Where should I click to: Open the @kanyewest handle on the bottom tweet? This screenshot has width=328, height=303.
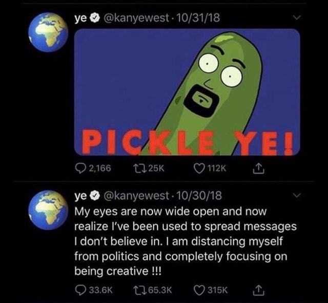click(135, 197)
